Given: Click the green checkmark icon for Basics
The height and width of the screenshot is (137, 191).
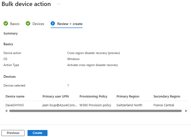Looking at the screenshot, I should pos(6,23).
